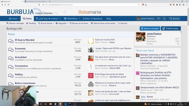Switch to the second browser tab
This screenshot has height=106, width=189.
36,1
